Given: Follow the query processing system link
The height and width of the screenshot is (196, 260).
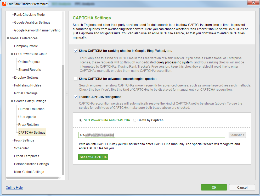Looking at the screenshot, I should [x=174, y=62].
